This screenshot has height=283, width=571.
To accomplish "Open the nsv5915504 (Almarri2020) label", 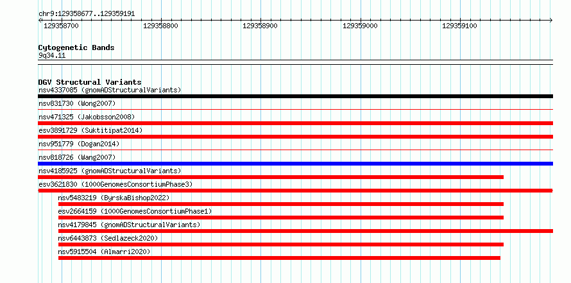I will click(x=104, y=252).
